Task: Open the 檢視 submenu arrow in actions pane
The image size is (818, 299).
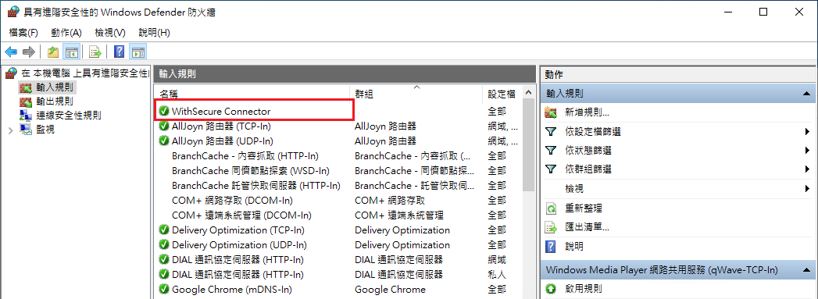Action: coord(806,189)
